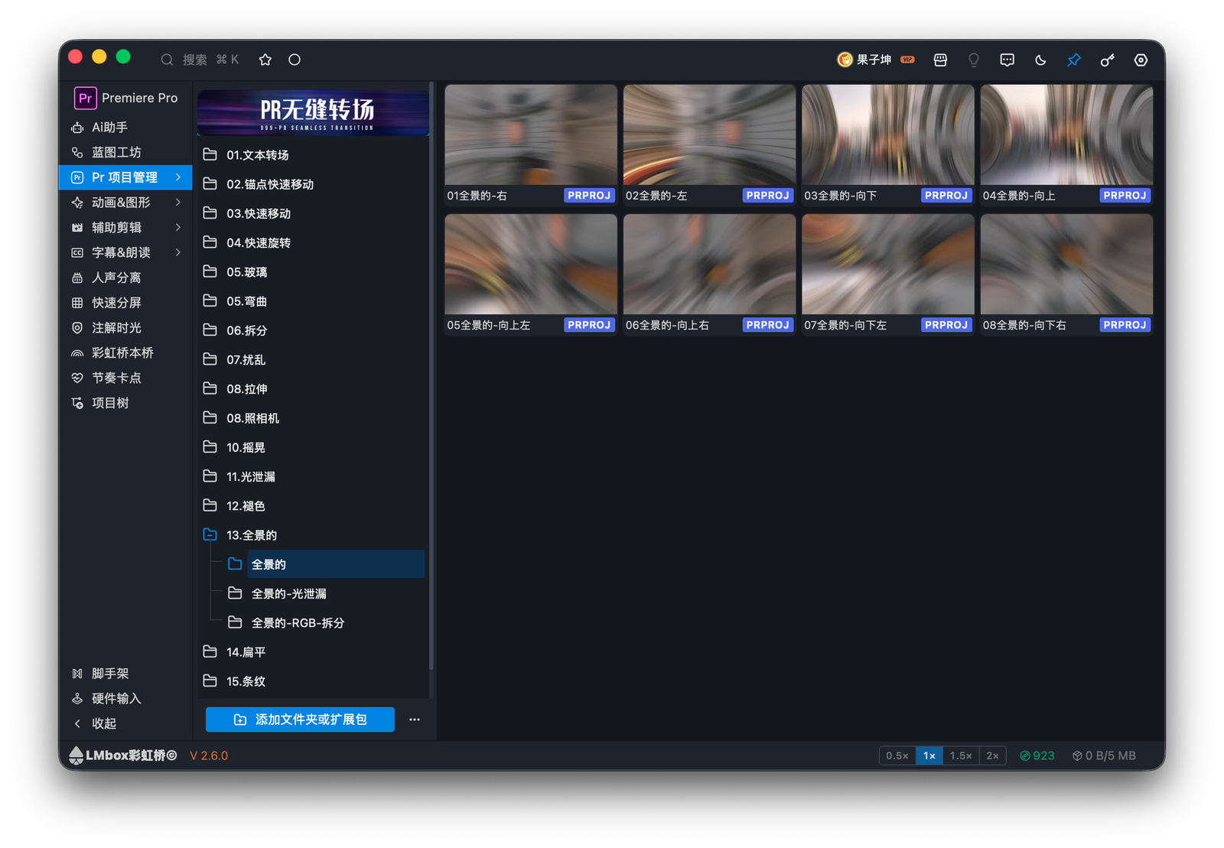Set thumbnail scale to 1.5×
Viewport: 1224px width, 848px height.
(x=961, y=755)
